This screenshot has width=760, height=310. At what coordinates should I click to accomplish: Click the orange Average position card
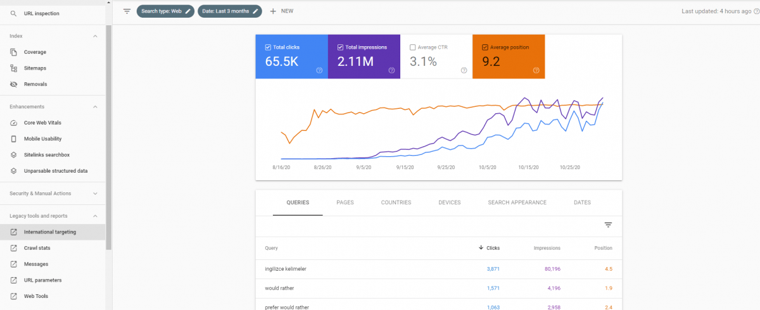(x=509, y=57)
